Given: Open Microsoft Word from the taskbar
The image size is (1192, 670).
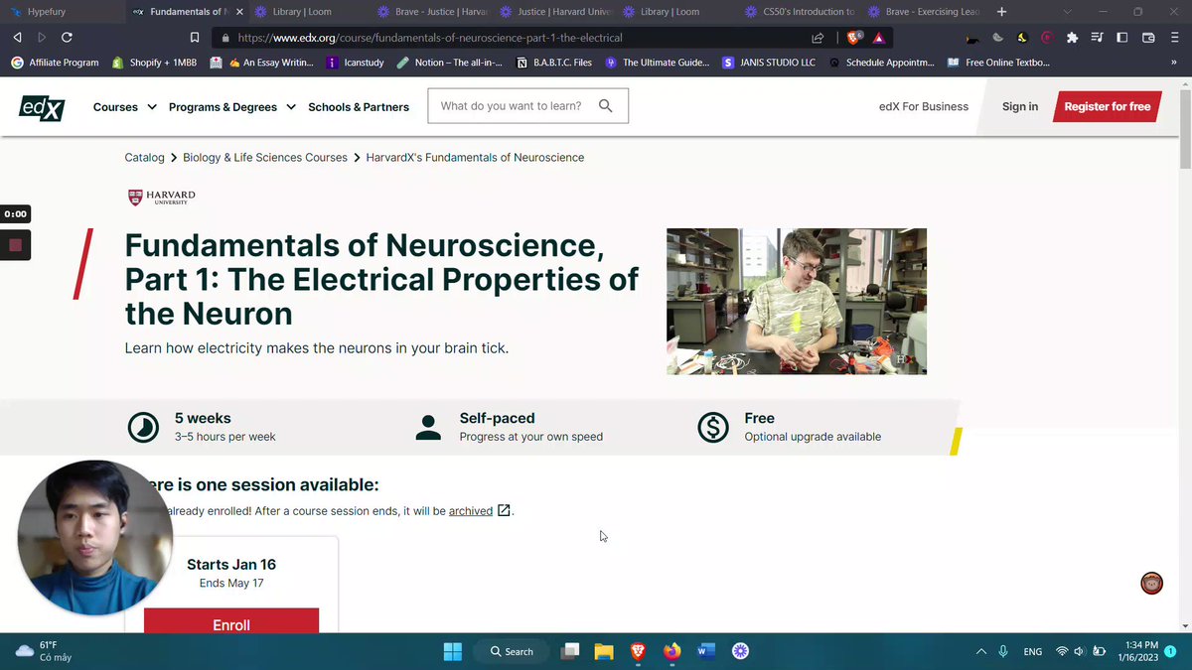Looking at the screenshot, I should 706,651.
